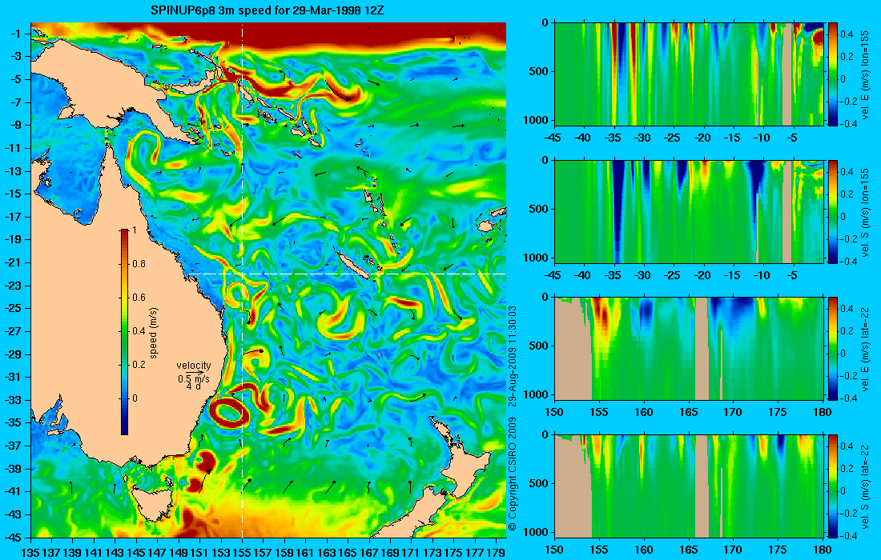The height and width of the screenshot is (560, 881).
Task: Click colorbar of "vel. S (m/s) lon=155" panel
Action: tap(832, 211)
